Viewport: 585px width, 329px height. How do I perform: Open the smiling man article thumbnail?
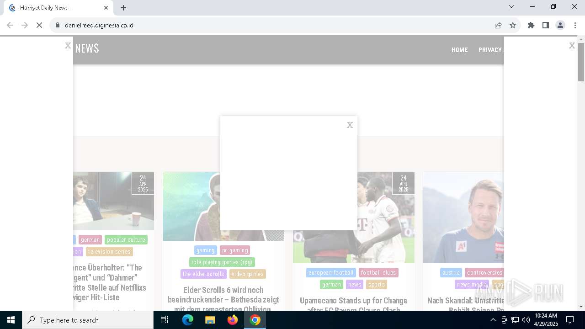click(463, 218)
